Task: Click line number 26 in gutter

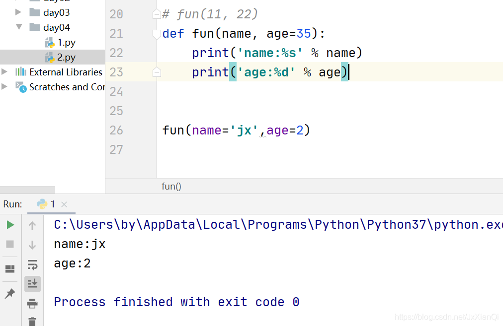Action: tap(116, 130)
